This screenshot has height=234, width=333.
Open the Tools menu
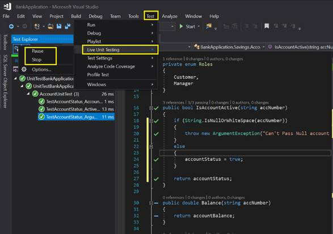pyautogui.click(x=133, y=16)
